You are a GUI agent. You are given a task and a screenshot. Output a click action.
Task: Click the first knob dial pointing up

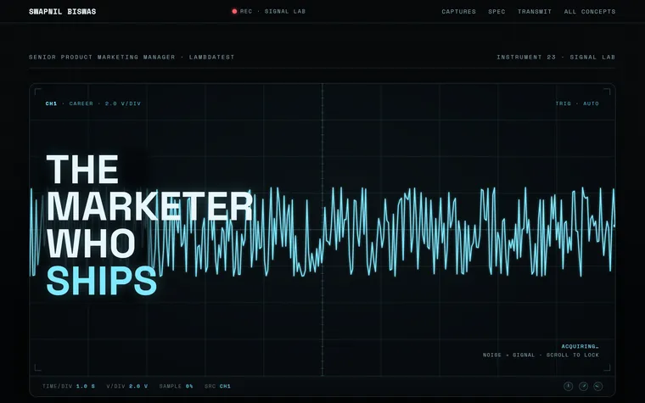568,386
